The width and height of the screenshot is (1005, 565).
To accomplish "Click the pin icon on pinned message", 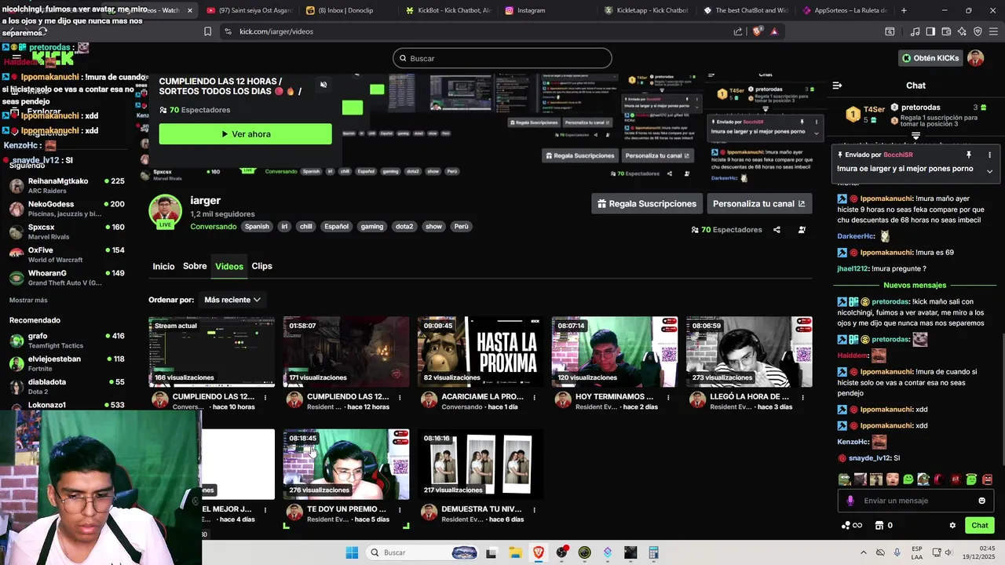I will [969, 155].
